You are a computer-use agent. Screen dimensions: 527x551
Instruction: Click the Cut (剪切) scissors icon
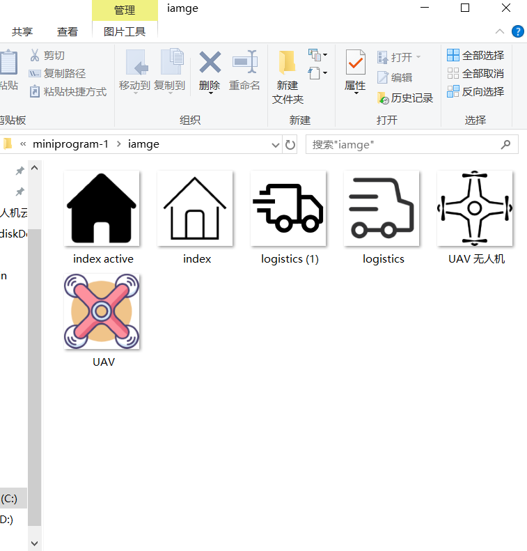[35, 55]
